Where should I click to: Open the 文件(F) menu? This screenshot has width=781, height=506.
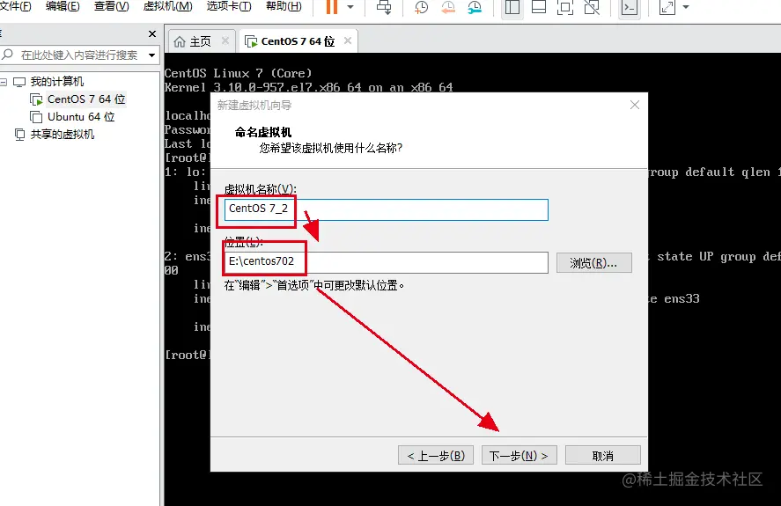15,6
